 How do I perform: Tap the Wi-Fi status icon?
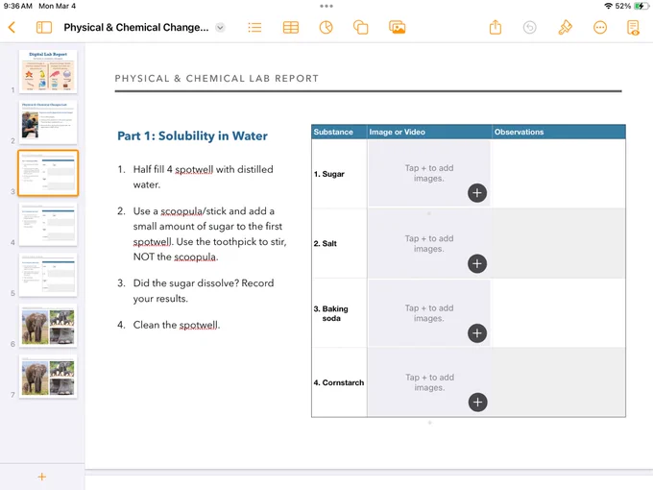tap(608, 6)
